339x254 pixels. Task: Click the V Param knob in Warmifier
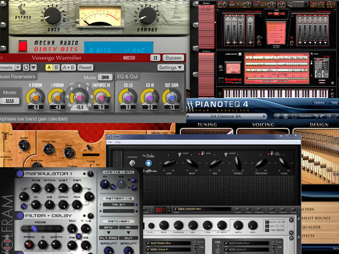tap(35, 97)
